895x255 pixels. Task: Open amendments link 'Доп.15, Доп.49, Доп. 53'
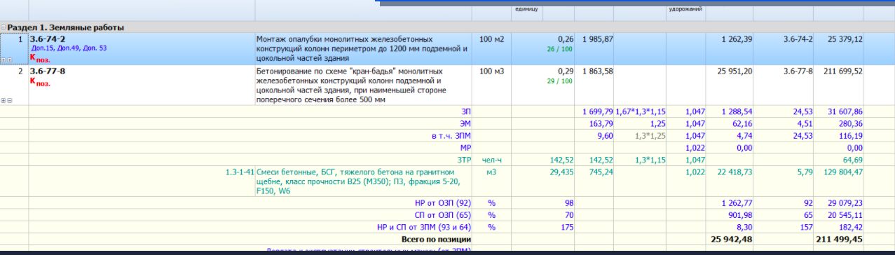(69, 48)
